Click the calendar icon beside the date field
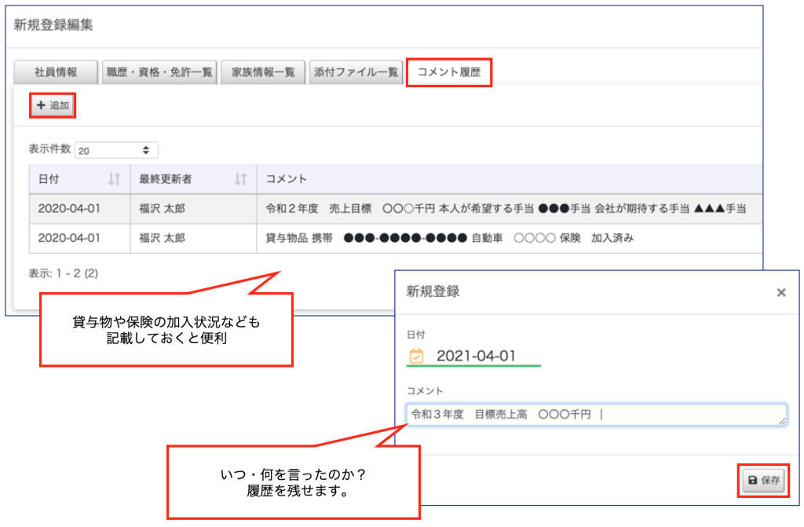The image size is (804, 527). 416,356
